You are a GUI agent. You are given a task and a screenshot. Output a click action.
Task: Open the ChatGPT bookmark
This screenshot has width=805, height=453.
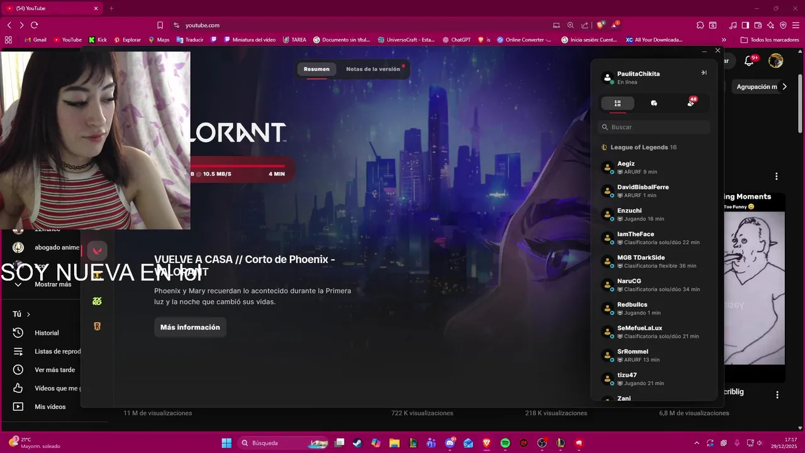456,40
